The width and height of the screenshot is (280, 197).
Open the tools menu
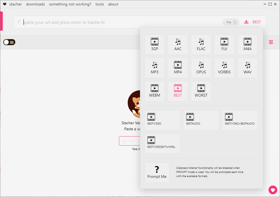click(100, 4)
